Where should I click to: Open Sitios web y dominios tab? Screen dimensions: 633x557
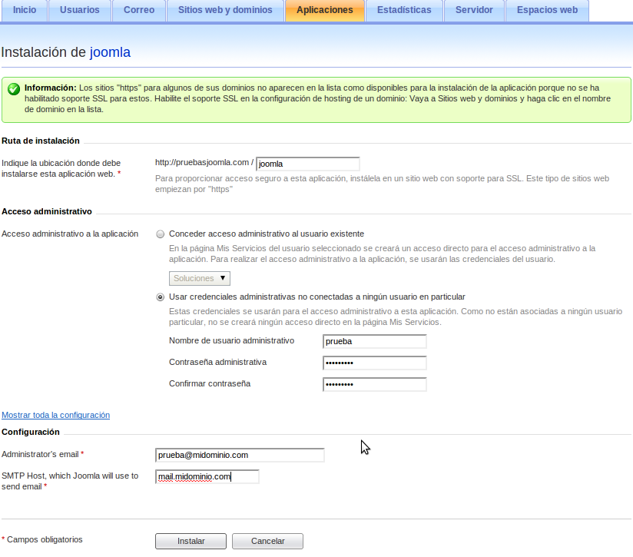click(x=225, y=10)
